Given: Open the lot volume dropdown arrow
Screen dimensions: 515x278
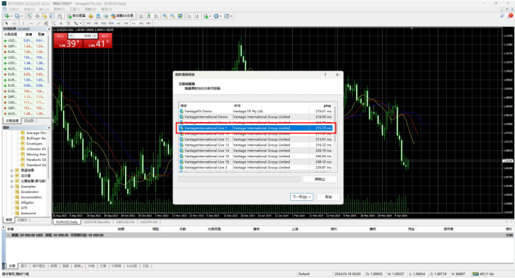Looking at the screenshot, I should click(x=71, y=36).
